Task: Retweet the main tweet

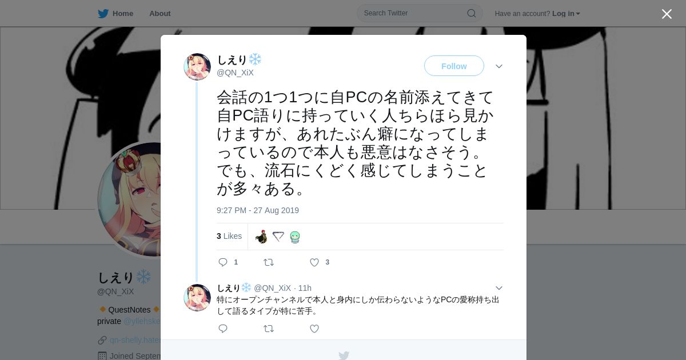Action: (269, 262)
